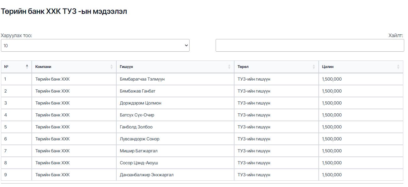Viewport: 408px width, 187px height.
Task: Select the Мишир Батжаргал name cell
Action: tap(139, 151)
